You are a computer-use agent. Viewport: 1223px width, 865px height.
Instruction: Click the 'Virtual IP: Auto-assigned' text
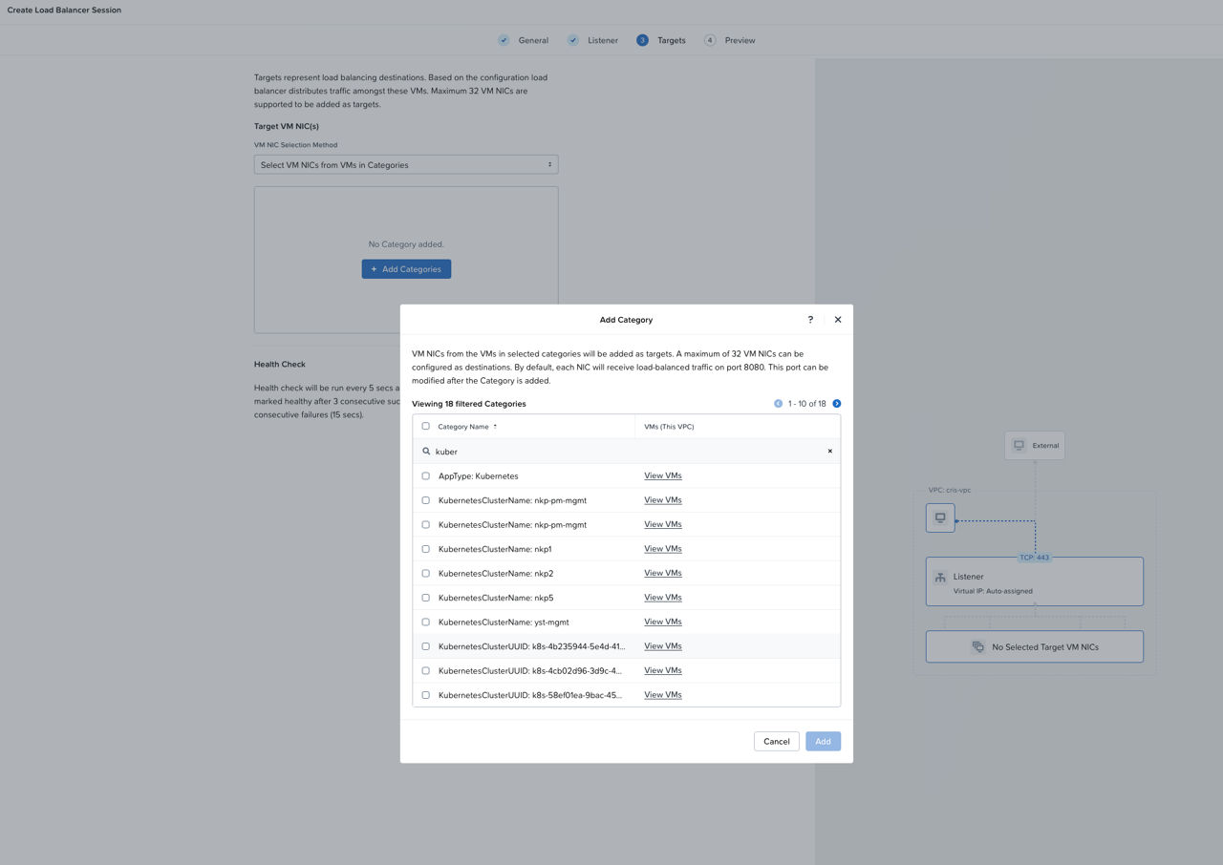point(993,591)
